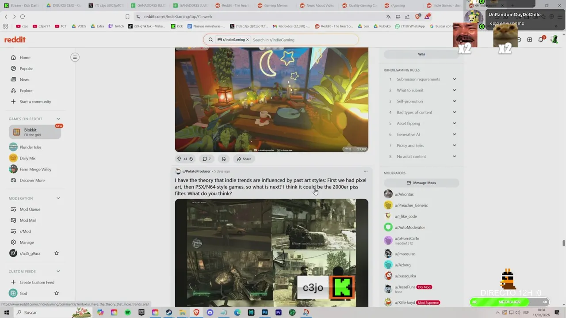Open Epic Games Launcher from taskbar

click(x=141, y=312)
